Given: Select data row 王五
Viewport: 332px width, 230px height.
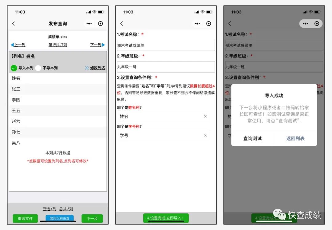Looking at the screenshot, I should click(58, 111).
